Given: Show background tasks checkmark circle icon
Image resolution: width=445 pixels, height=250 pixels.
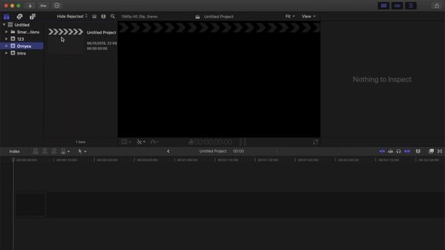Looking at the screenshot, I should coord(57,6).
